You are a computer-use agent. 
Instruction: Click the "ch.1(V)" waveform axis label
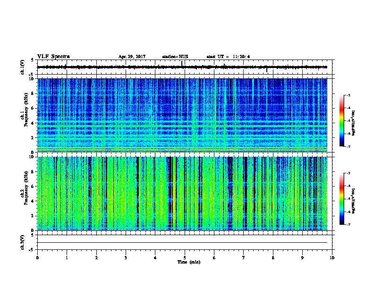(23, 67)
